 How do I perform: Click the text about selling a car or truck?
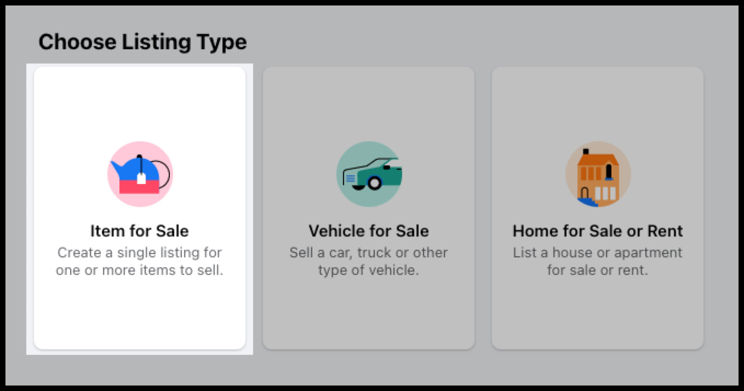click(x=369, y=261)
